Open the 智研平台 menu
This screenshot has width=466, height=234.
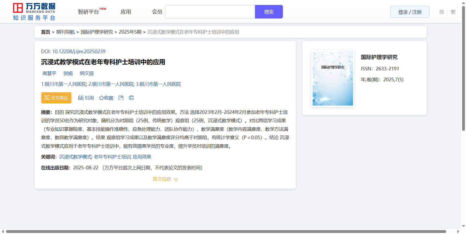point(88,12)
